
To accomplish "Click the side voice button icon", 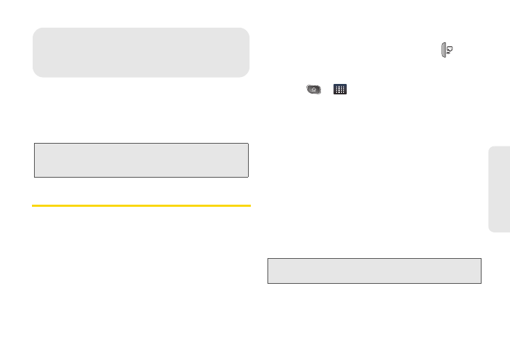I will pos(447,50).
